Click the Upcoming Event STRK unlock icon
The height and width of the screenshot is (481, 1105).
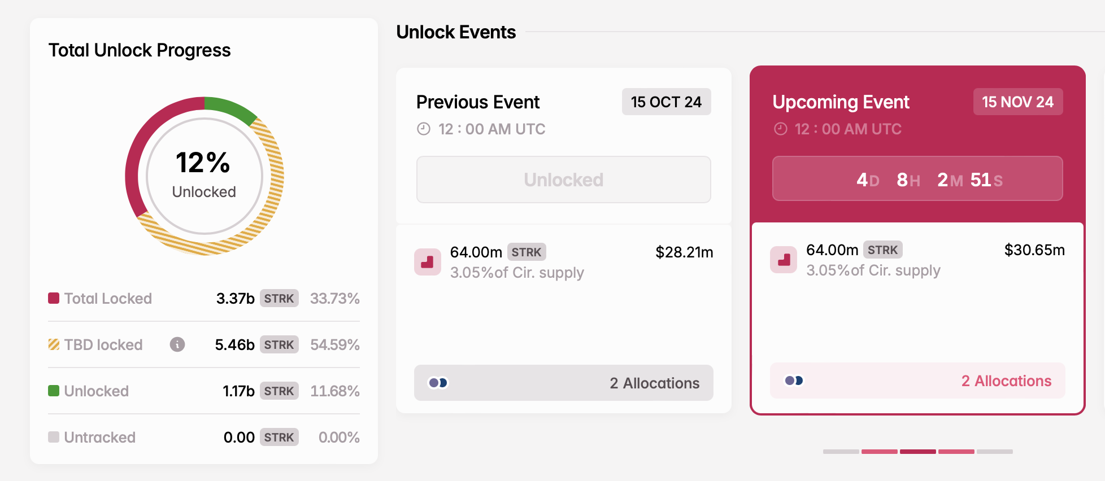coord(784,260)
